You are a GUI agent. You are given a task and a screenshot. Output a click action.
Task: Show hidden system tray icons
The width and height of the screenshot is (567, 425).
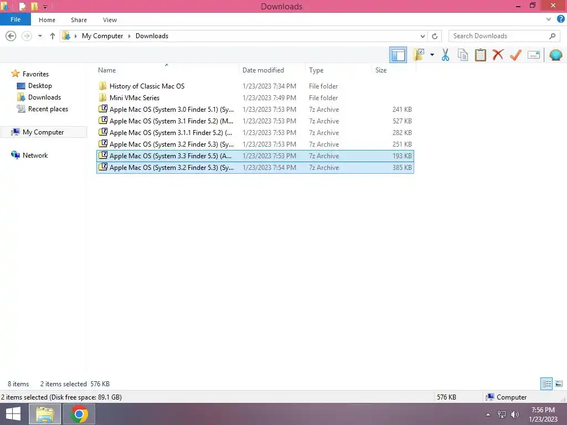click(x=488, y=414)
